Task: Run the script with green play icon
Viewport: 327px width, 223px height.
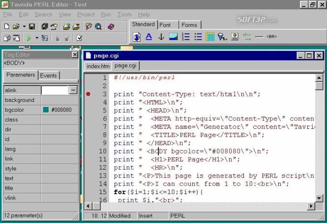Action: coord(29,38)
